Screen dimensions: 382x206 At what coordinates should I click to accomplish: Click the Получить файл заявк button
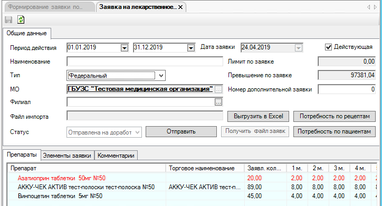(x=255, y=131)
